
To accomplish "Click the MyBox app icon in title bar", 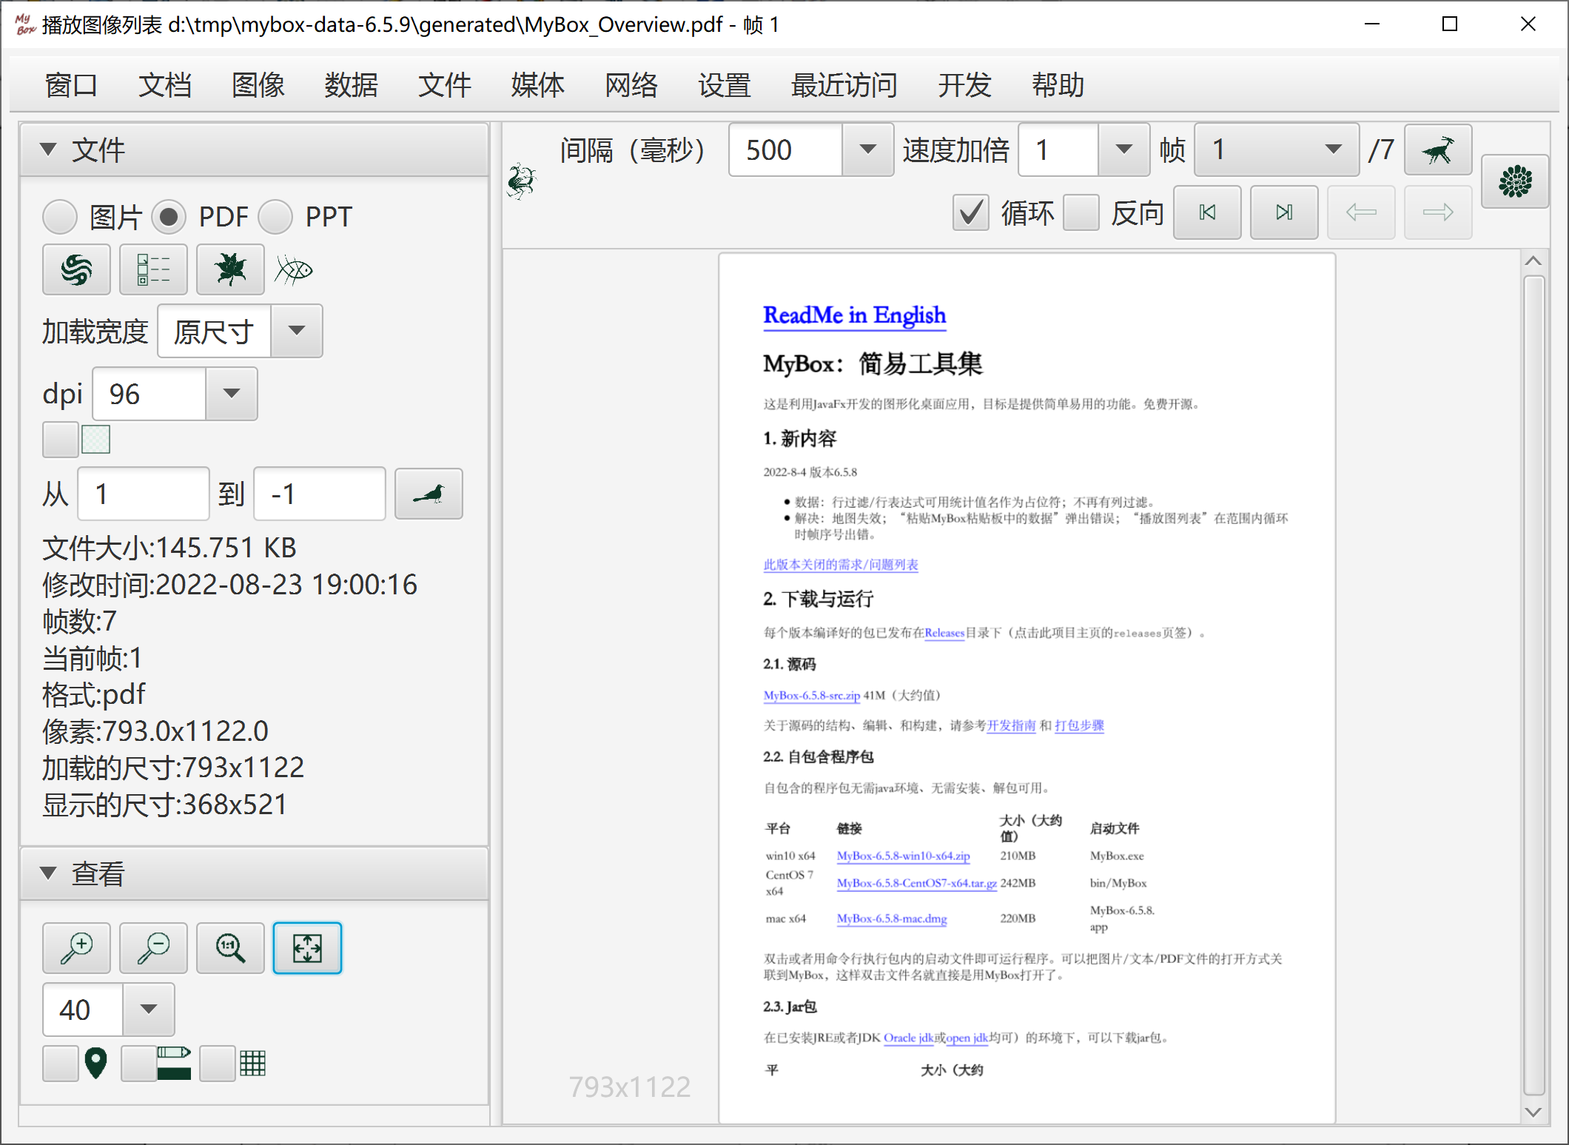I will point(24,24).
